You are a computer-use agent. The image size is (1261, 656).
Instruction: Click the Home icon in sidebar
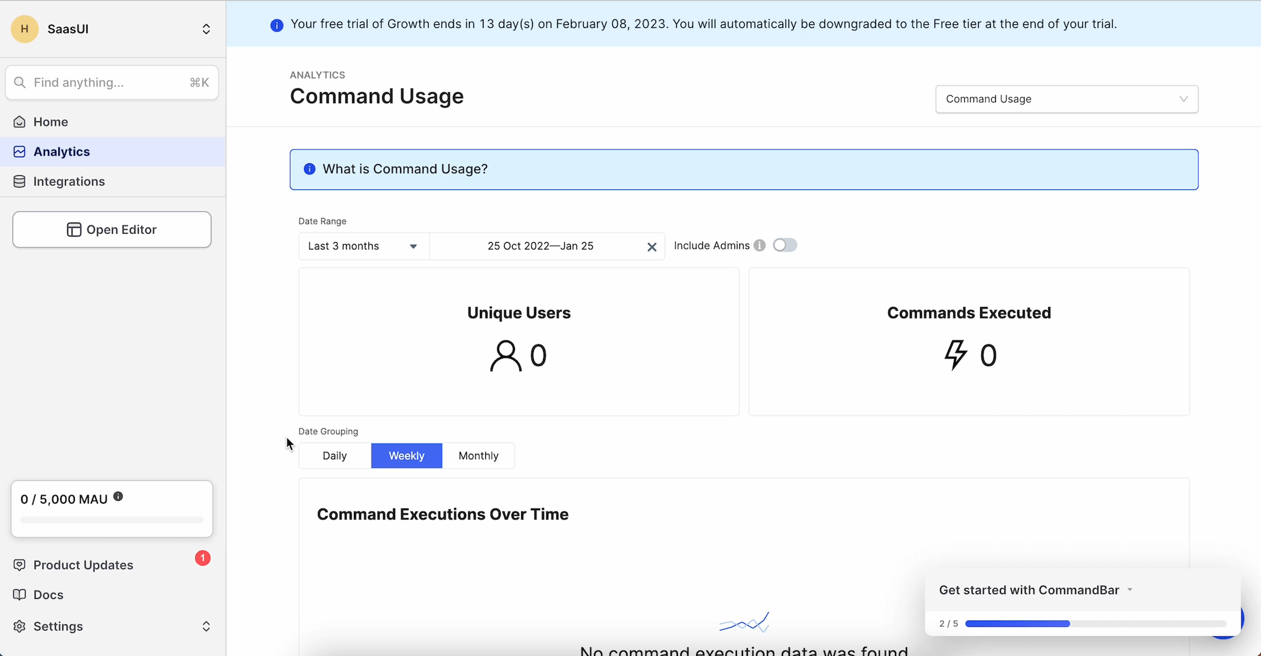(x=19, y=121)
